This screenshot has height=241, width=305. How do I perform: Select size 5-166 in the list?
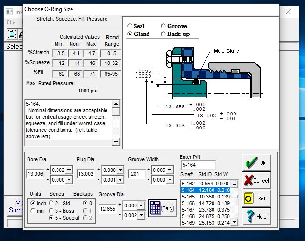[x=206, y=203]
